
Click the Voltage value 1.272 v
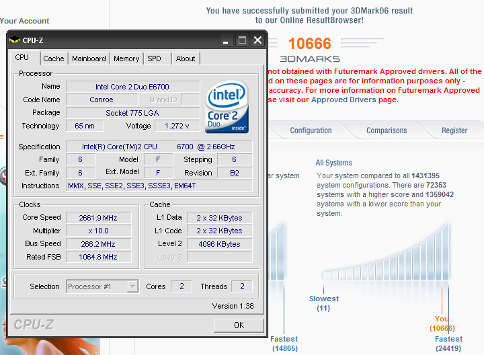click(177, 126)
